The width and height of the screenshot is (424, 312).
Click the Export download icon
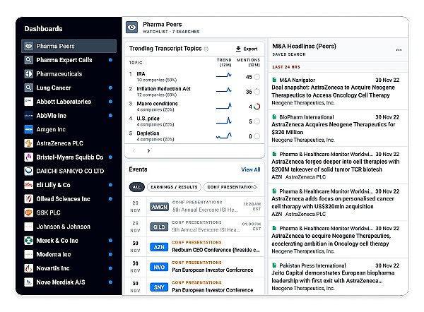pyautogui.click(x=238, y=49)
